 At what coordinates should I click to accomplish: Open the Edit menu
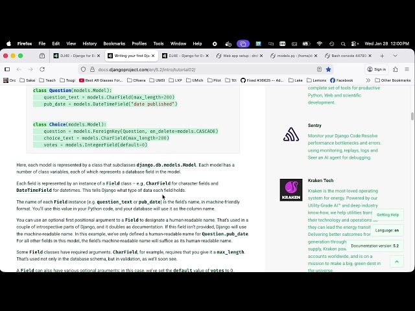point(56,43)
